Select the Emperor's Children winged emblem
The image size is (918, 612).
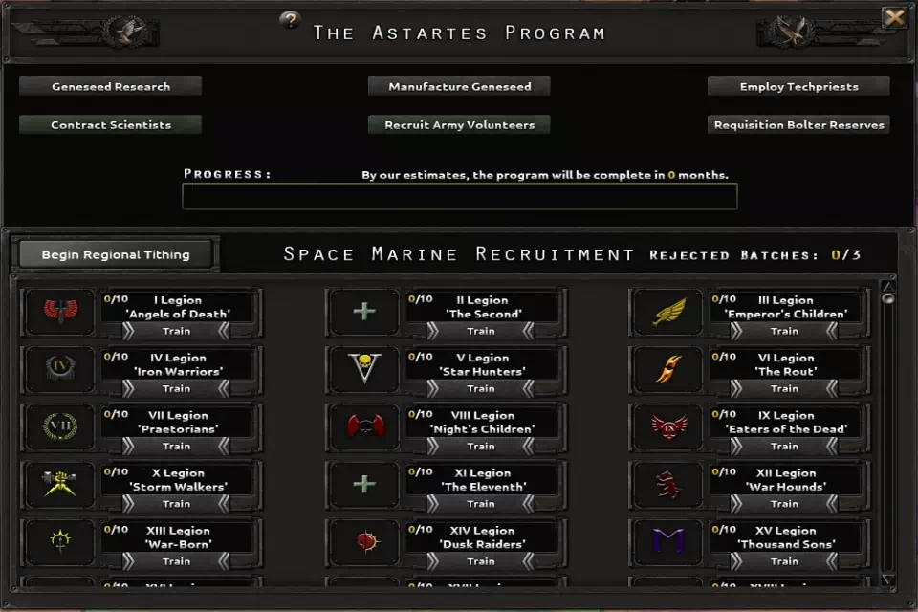(667, 312)
